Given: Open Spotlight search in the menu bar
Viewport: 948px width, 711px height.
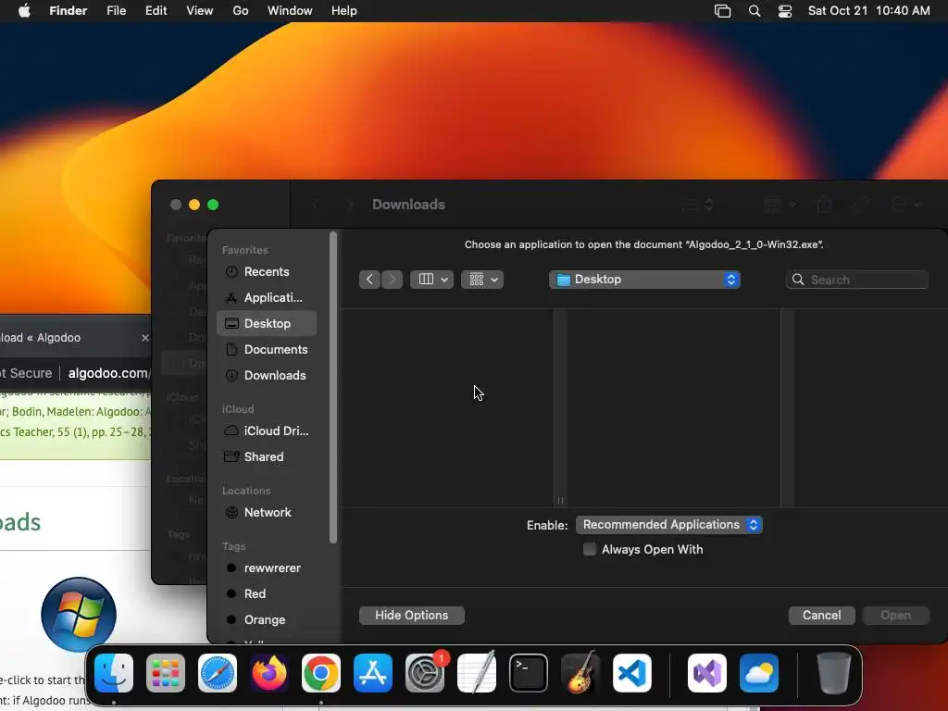Looking at the screenshot, I should [755, 11].
